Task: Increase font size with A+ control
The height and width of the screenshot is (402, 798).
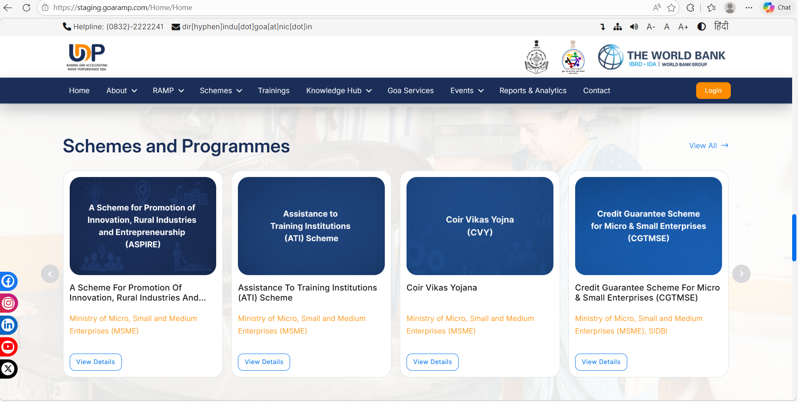Action: tap(683, 27)
